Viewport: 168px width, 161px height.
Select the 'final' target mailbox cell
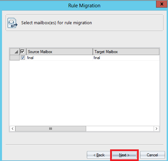pos(126,58)
